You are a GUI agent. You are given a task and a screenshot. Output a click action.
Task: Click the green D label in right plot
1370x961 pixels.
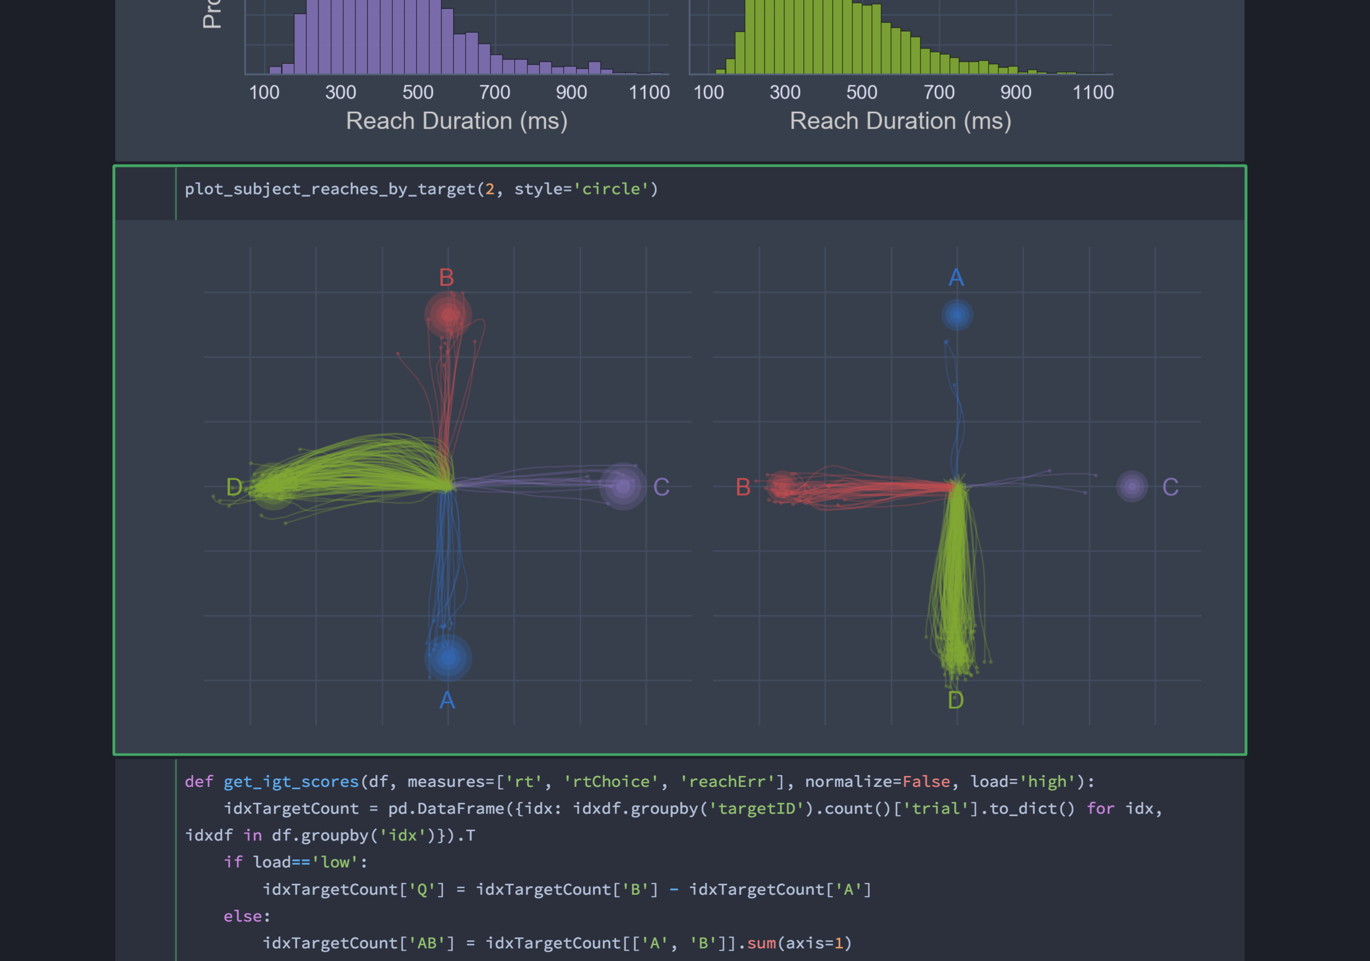(x=956, y=699)
